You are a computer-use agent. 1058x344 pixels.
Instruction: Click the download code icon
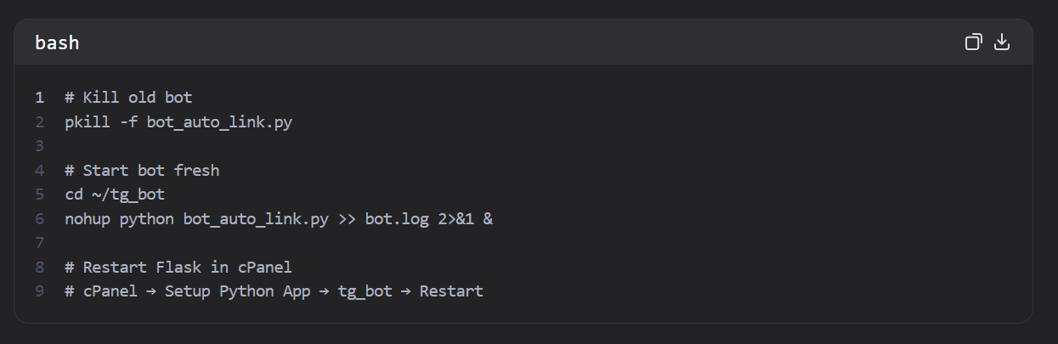tap(1002, 42)
